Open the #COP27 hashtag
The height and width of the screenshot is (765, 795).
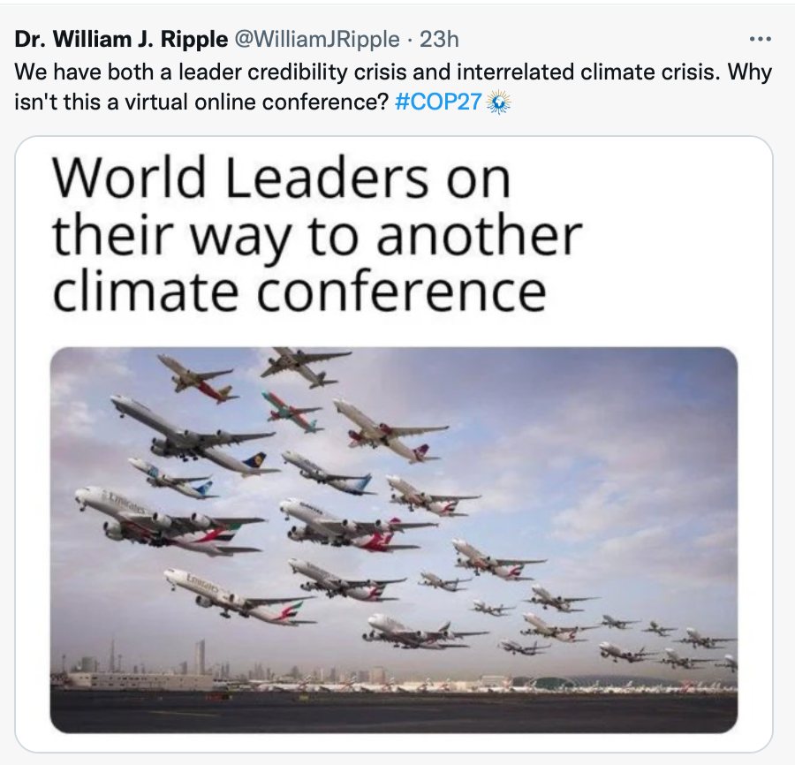[x=437, y=102]
